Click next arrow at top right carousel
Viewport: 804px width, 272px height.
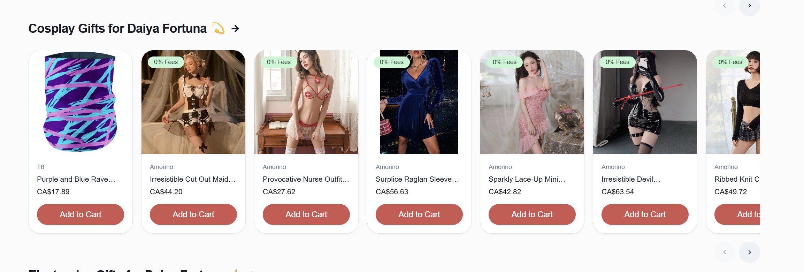[749, 6]
